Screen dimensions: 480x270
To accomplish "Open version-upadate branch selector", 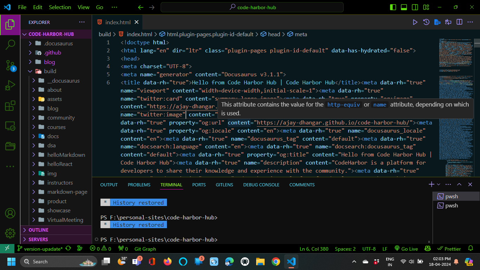I will click(40, 249).
